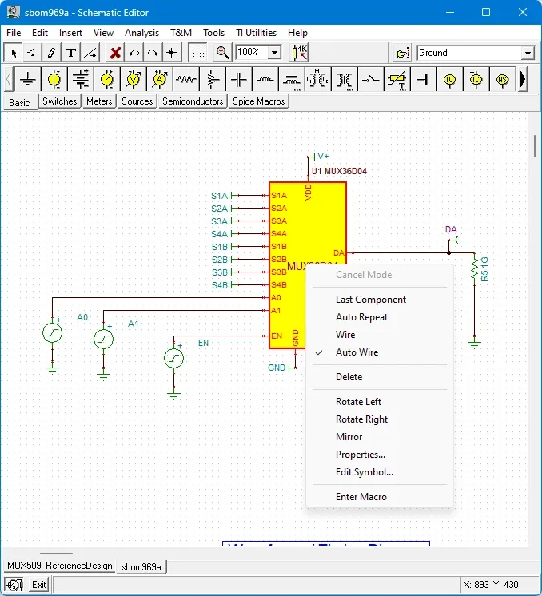The height and width of the screenshot is (596, 542).
Task: Switch to the Switches component tab
Action: [x=60, y=101]
